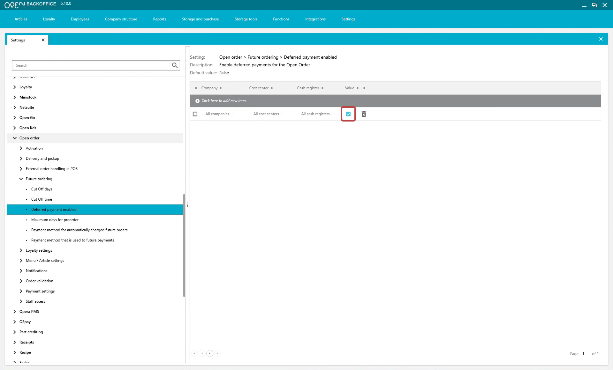Screen dimensions: 613x370
Task: Expand the Activation subnode
Action: coord(21,148)
